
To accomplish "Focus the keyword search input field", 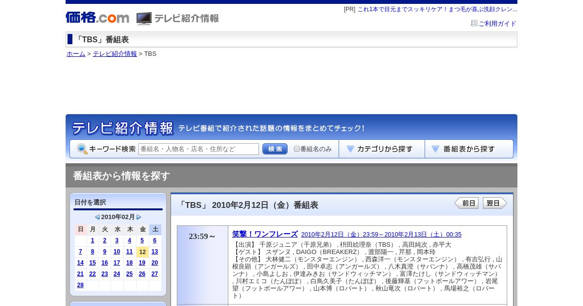I will pos(199,149).
